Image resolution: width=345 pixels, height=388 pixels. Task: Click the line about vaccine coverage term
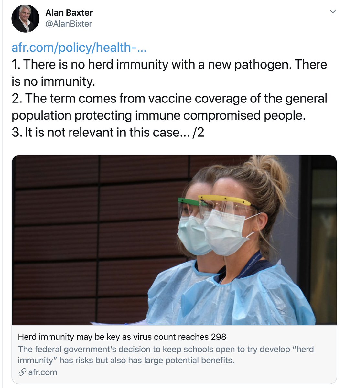point(169,98)
